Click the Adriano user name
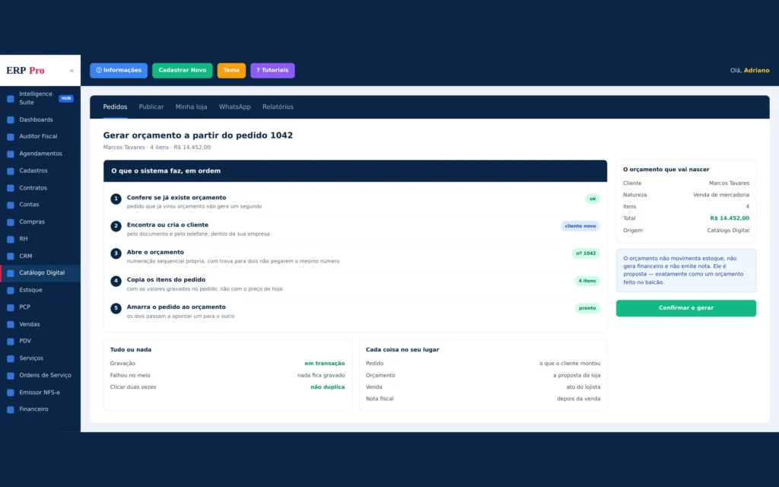The image size is (779, 487). (756, 71)
